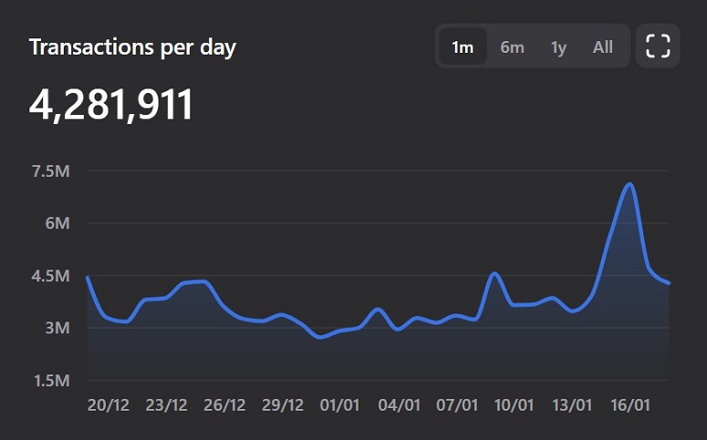Expand the chart to fullscreen

pyautogui.click(x=658, y=46)
